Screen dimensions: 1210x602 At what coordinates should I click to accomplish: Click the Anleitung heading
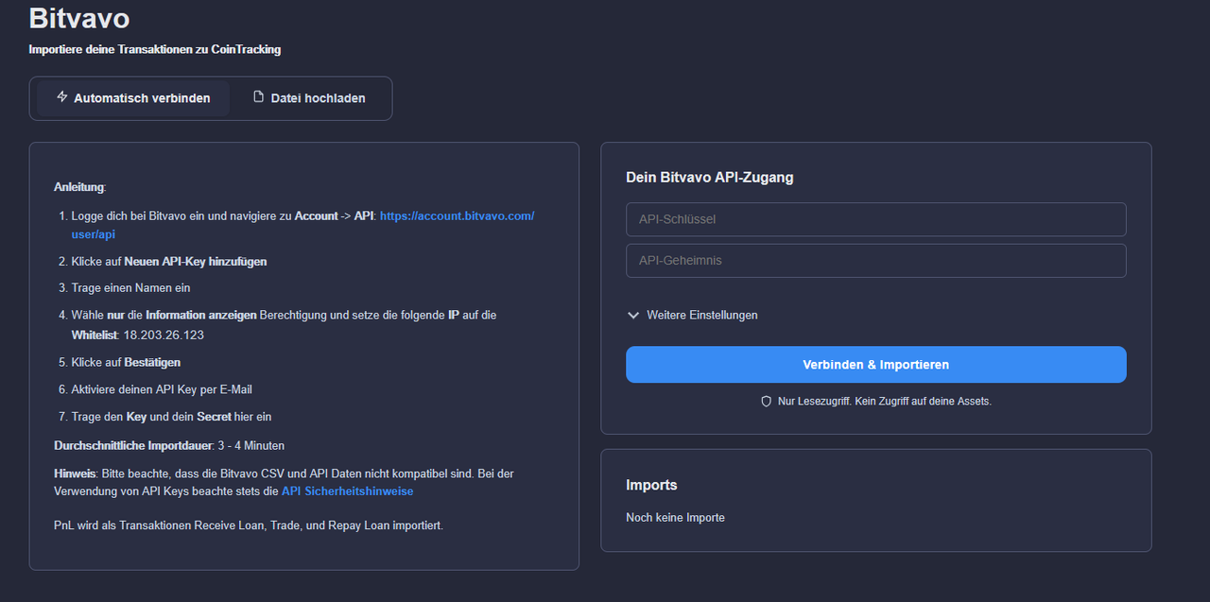[79, 187]
